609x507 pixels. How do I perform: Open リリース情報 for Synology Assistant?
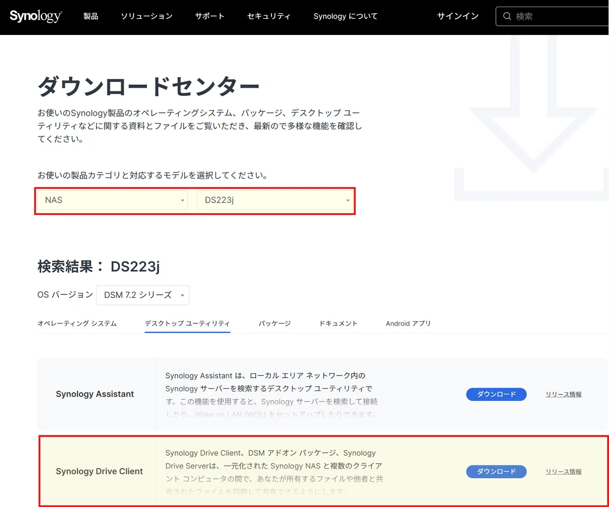pos(563,394)
